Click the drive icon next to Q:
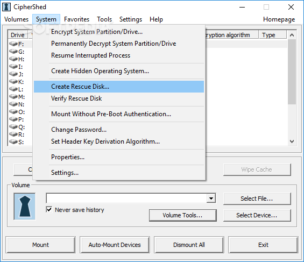The width and height of the screenshot is (304, 262). point(13,127)
